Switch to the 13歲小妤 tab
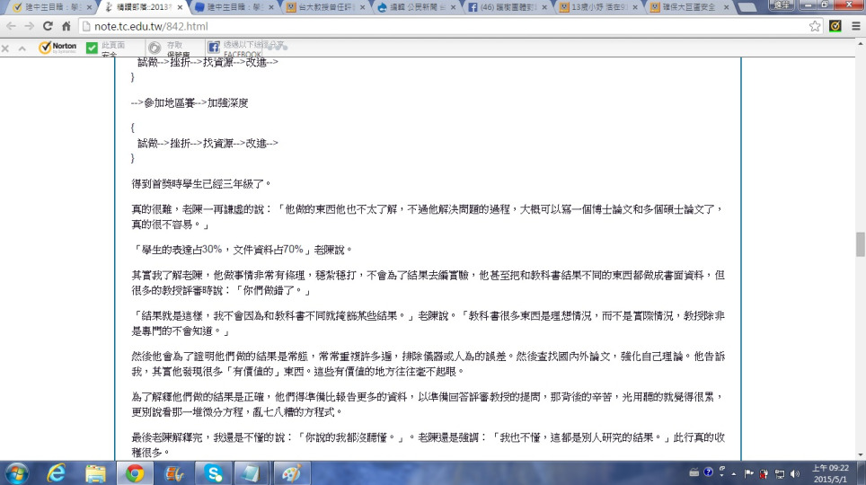Screen dimensions: 866x485 (x=596, y=7)
